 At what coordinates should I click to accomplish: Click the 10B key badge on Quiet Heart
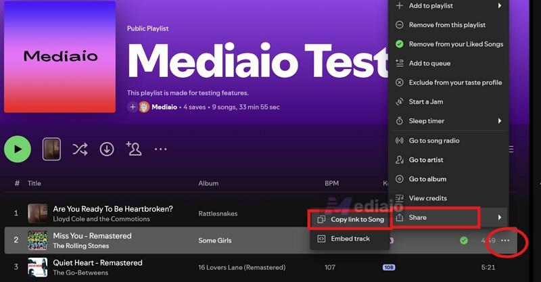[389, 267]
